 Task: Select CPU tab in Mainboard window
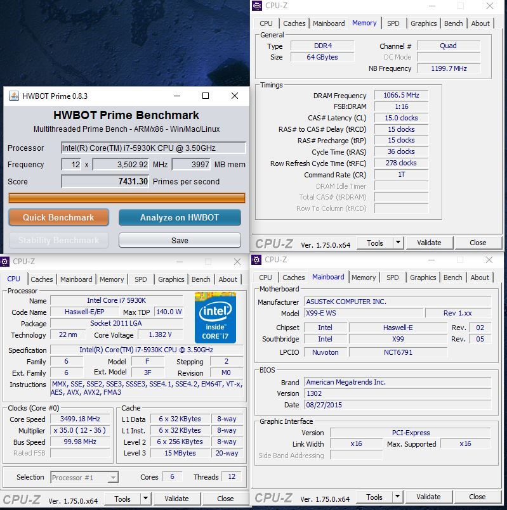[x=265, y=277]
